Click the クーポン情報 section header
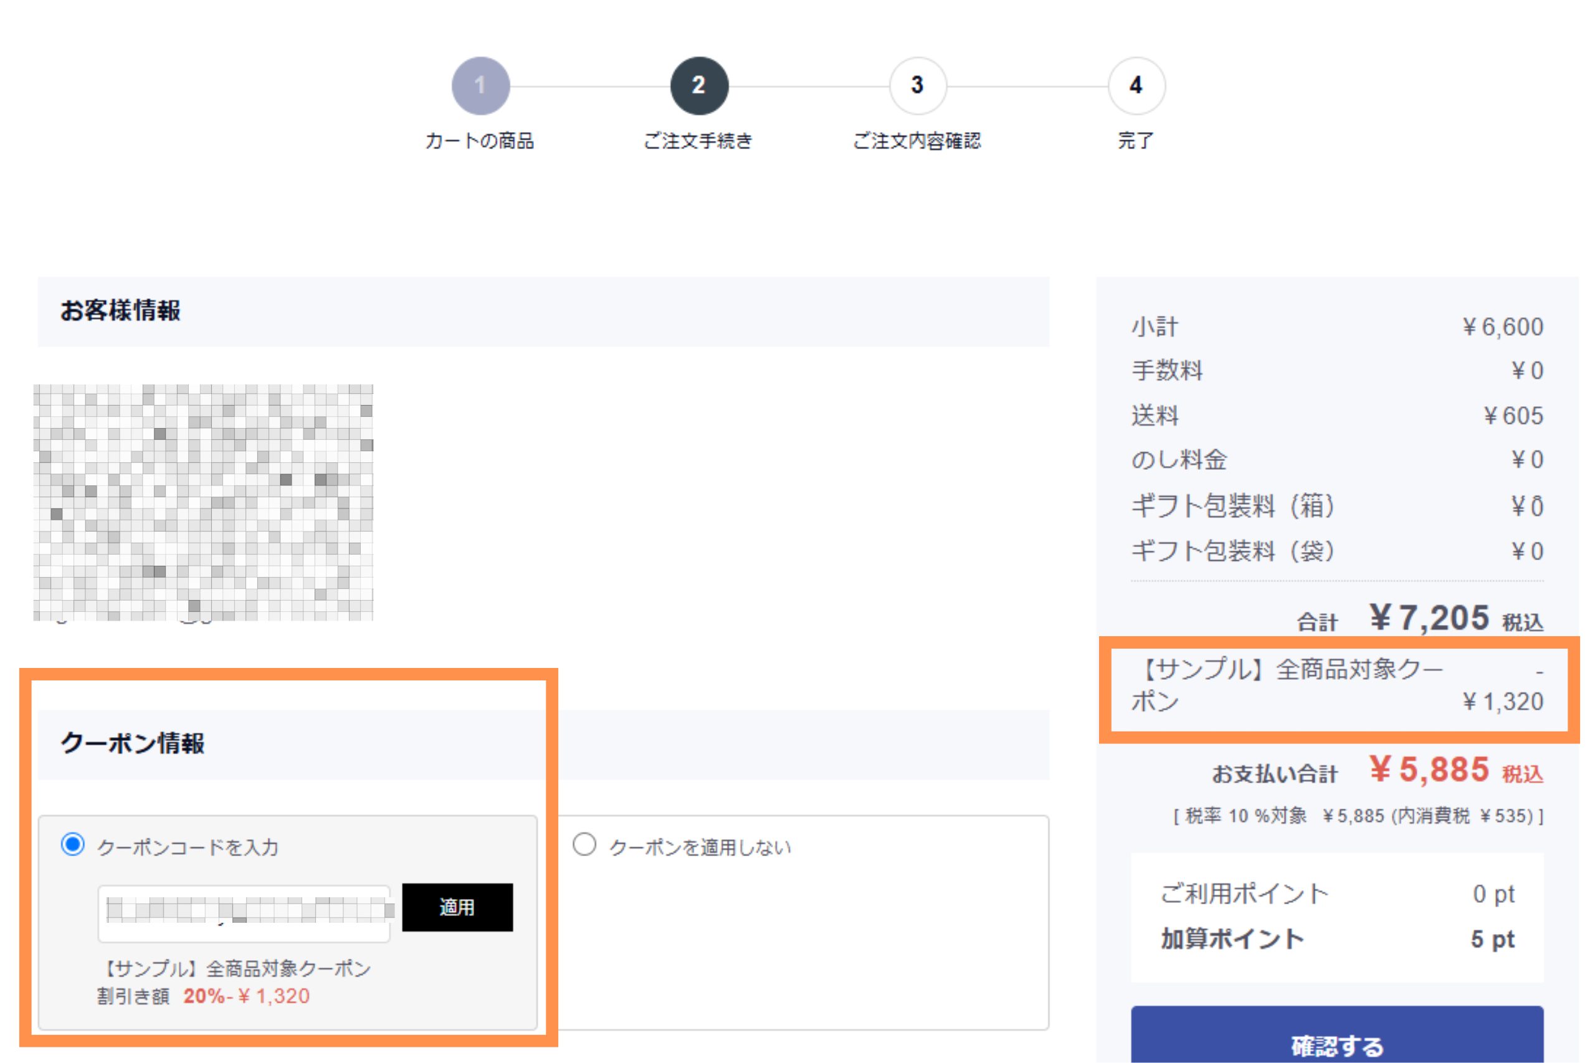The height and width of the screenshot is (1063, 1595). click(x=133, y=743)
